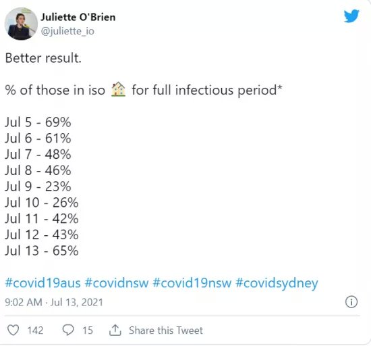Open hashtag #covid19nsw
Viewport: 371px width, 346px height.
pos(192,283)
